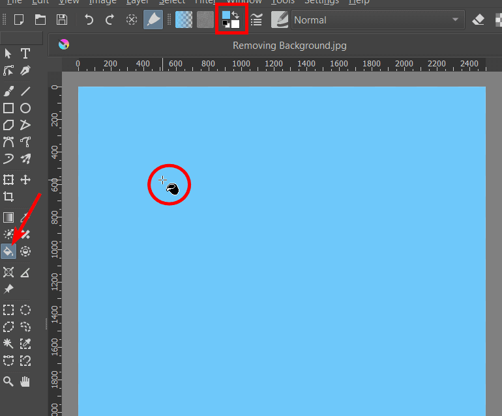Open the Image menu
Image resolution: width=502 pixels, height=416 pixels.
[102, 2]
